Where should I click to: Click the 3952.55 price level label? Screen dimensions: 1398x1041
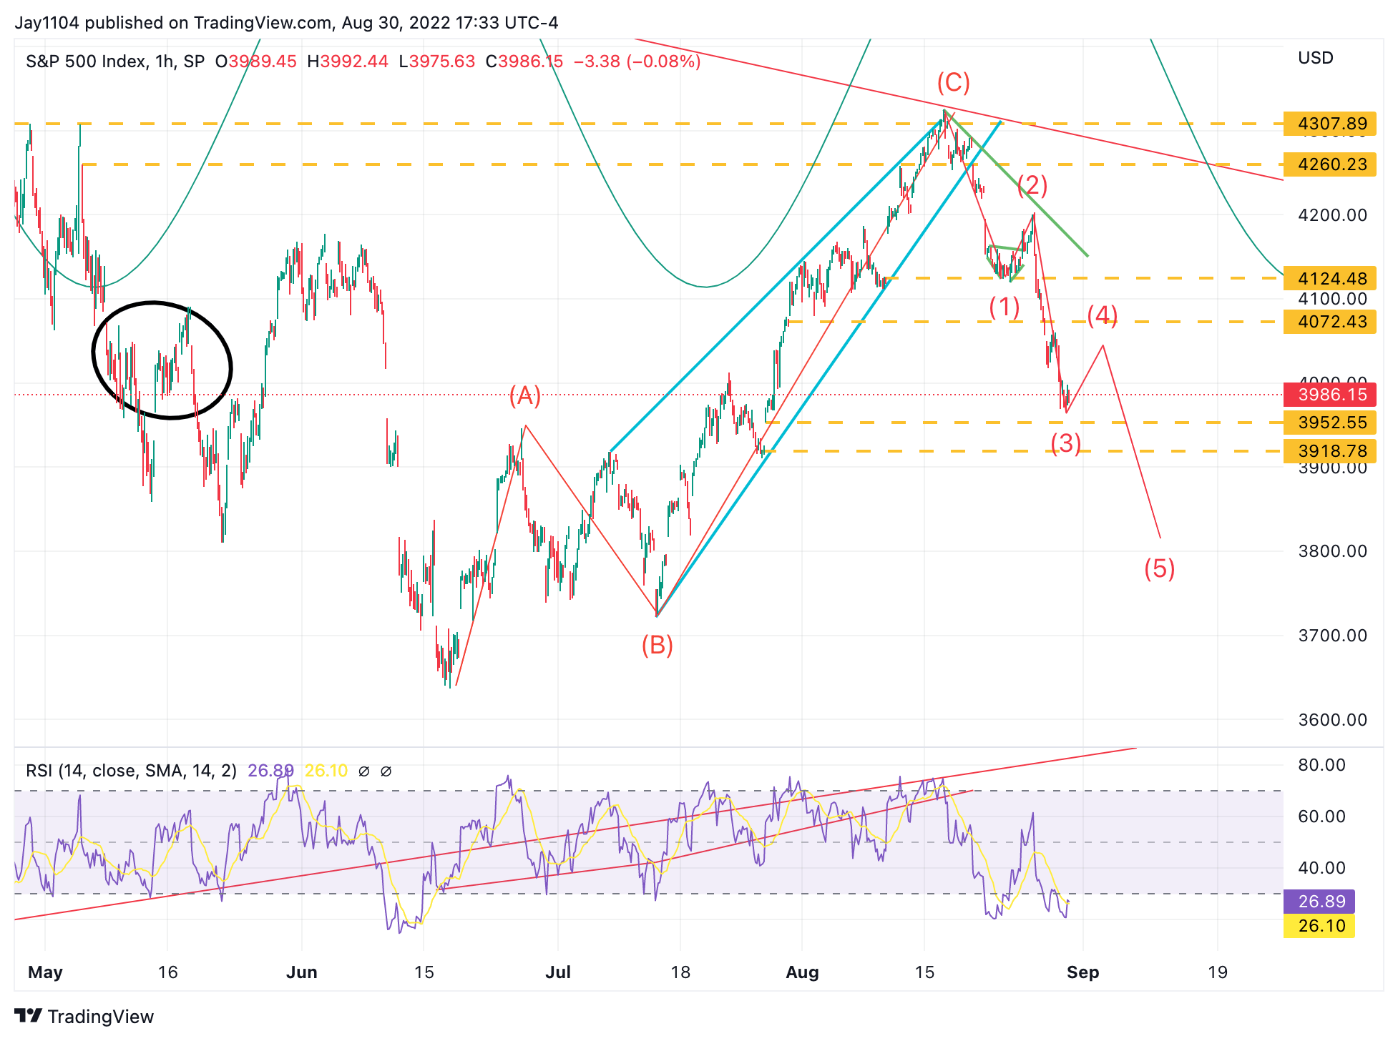tap(1330, 423)
